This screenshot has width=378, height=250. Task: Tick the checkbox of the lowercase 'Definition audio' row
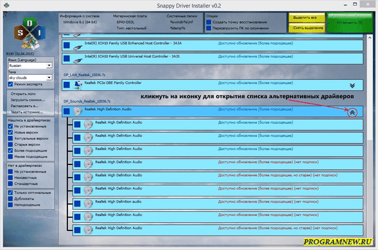tap(77, 203)
